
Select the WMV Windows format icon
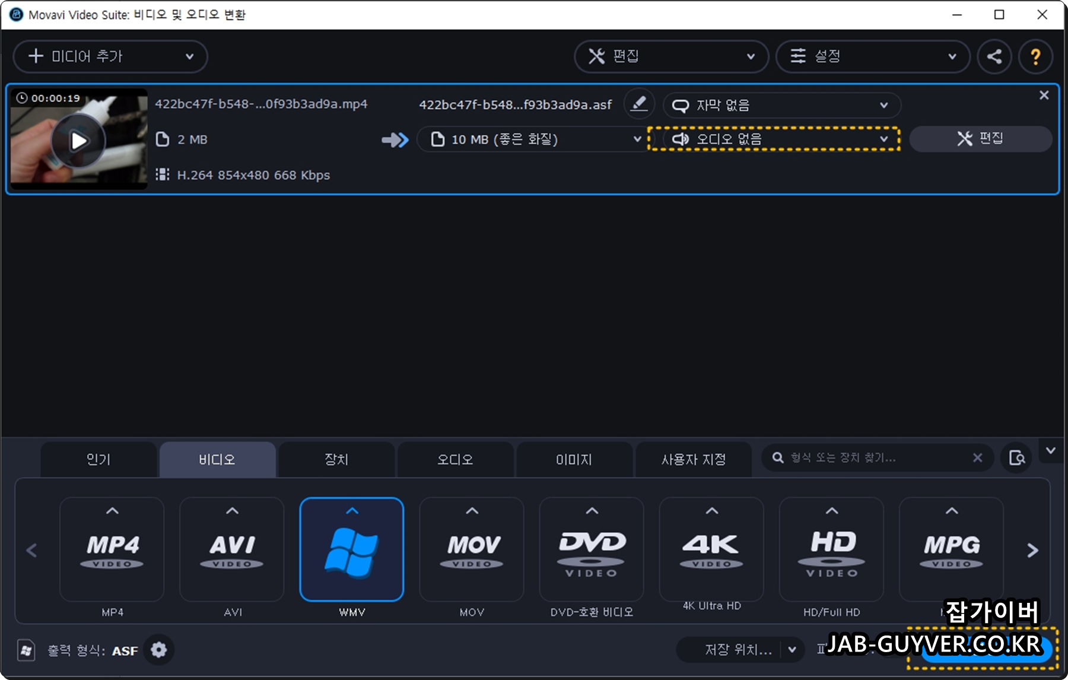352,549
